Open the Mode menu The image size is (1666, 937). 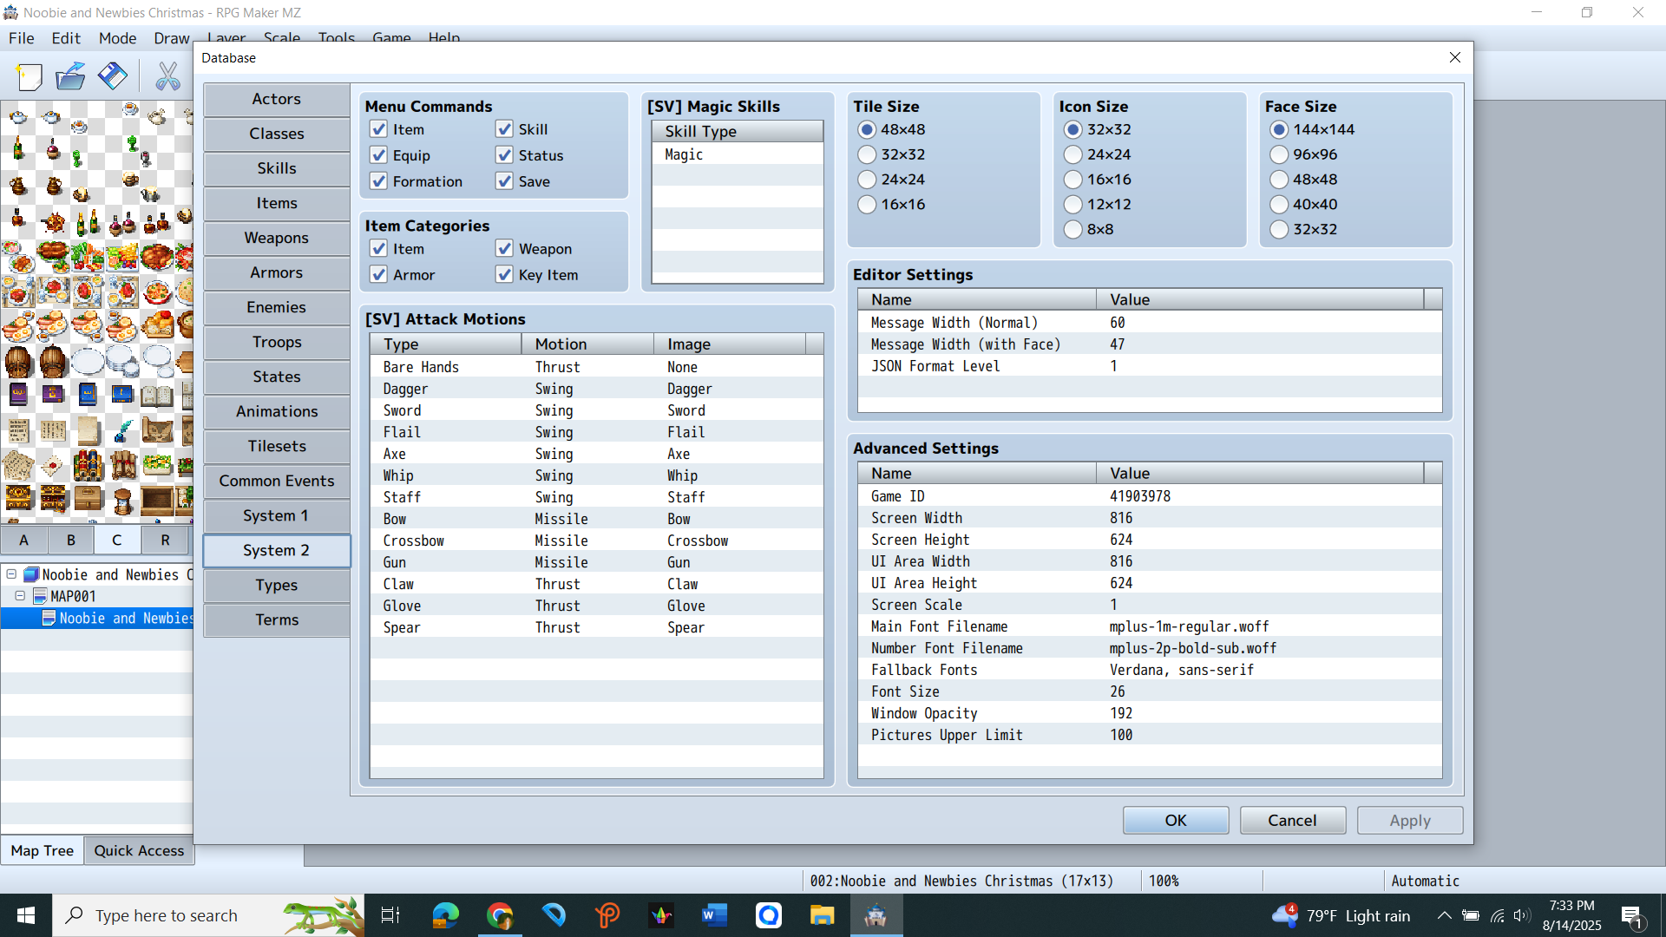pos(117,38)
